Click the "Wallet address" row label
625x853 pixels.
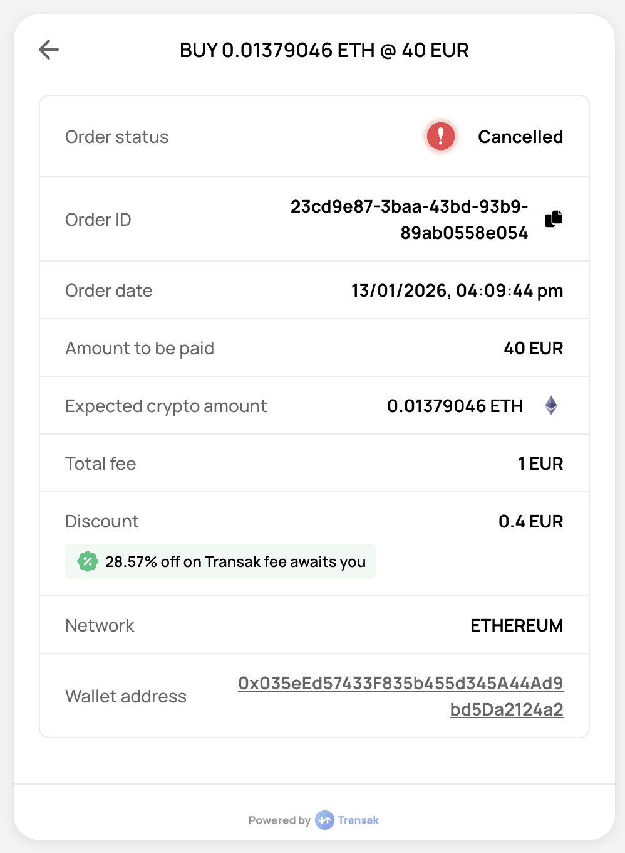[126, 696]
